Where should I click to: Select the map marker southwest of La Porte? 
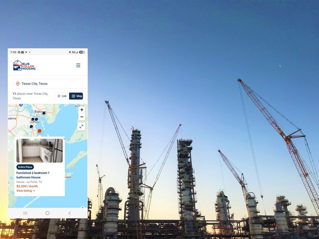pyautogui.click(x=31, y=126)
